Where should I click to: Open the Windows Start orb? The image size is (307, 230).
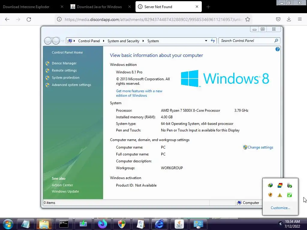(x=8, y=224)
